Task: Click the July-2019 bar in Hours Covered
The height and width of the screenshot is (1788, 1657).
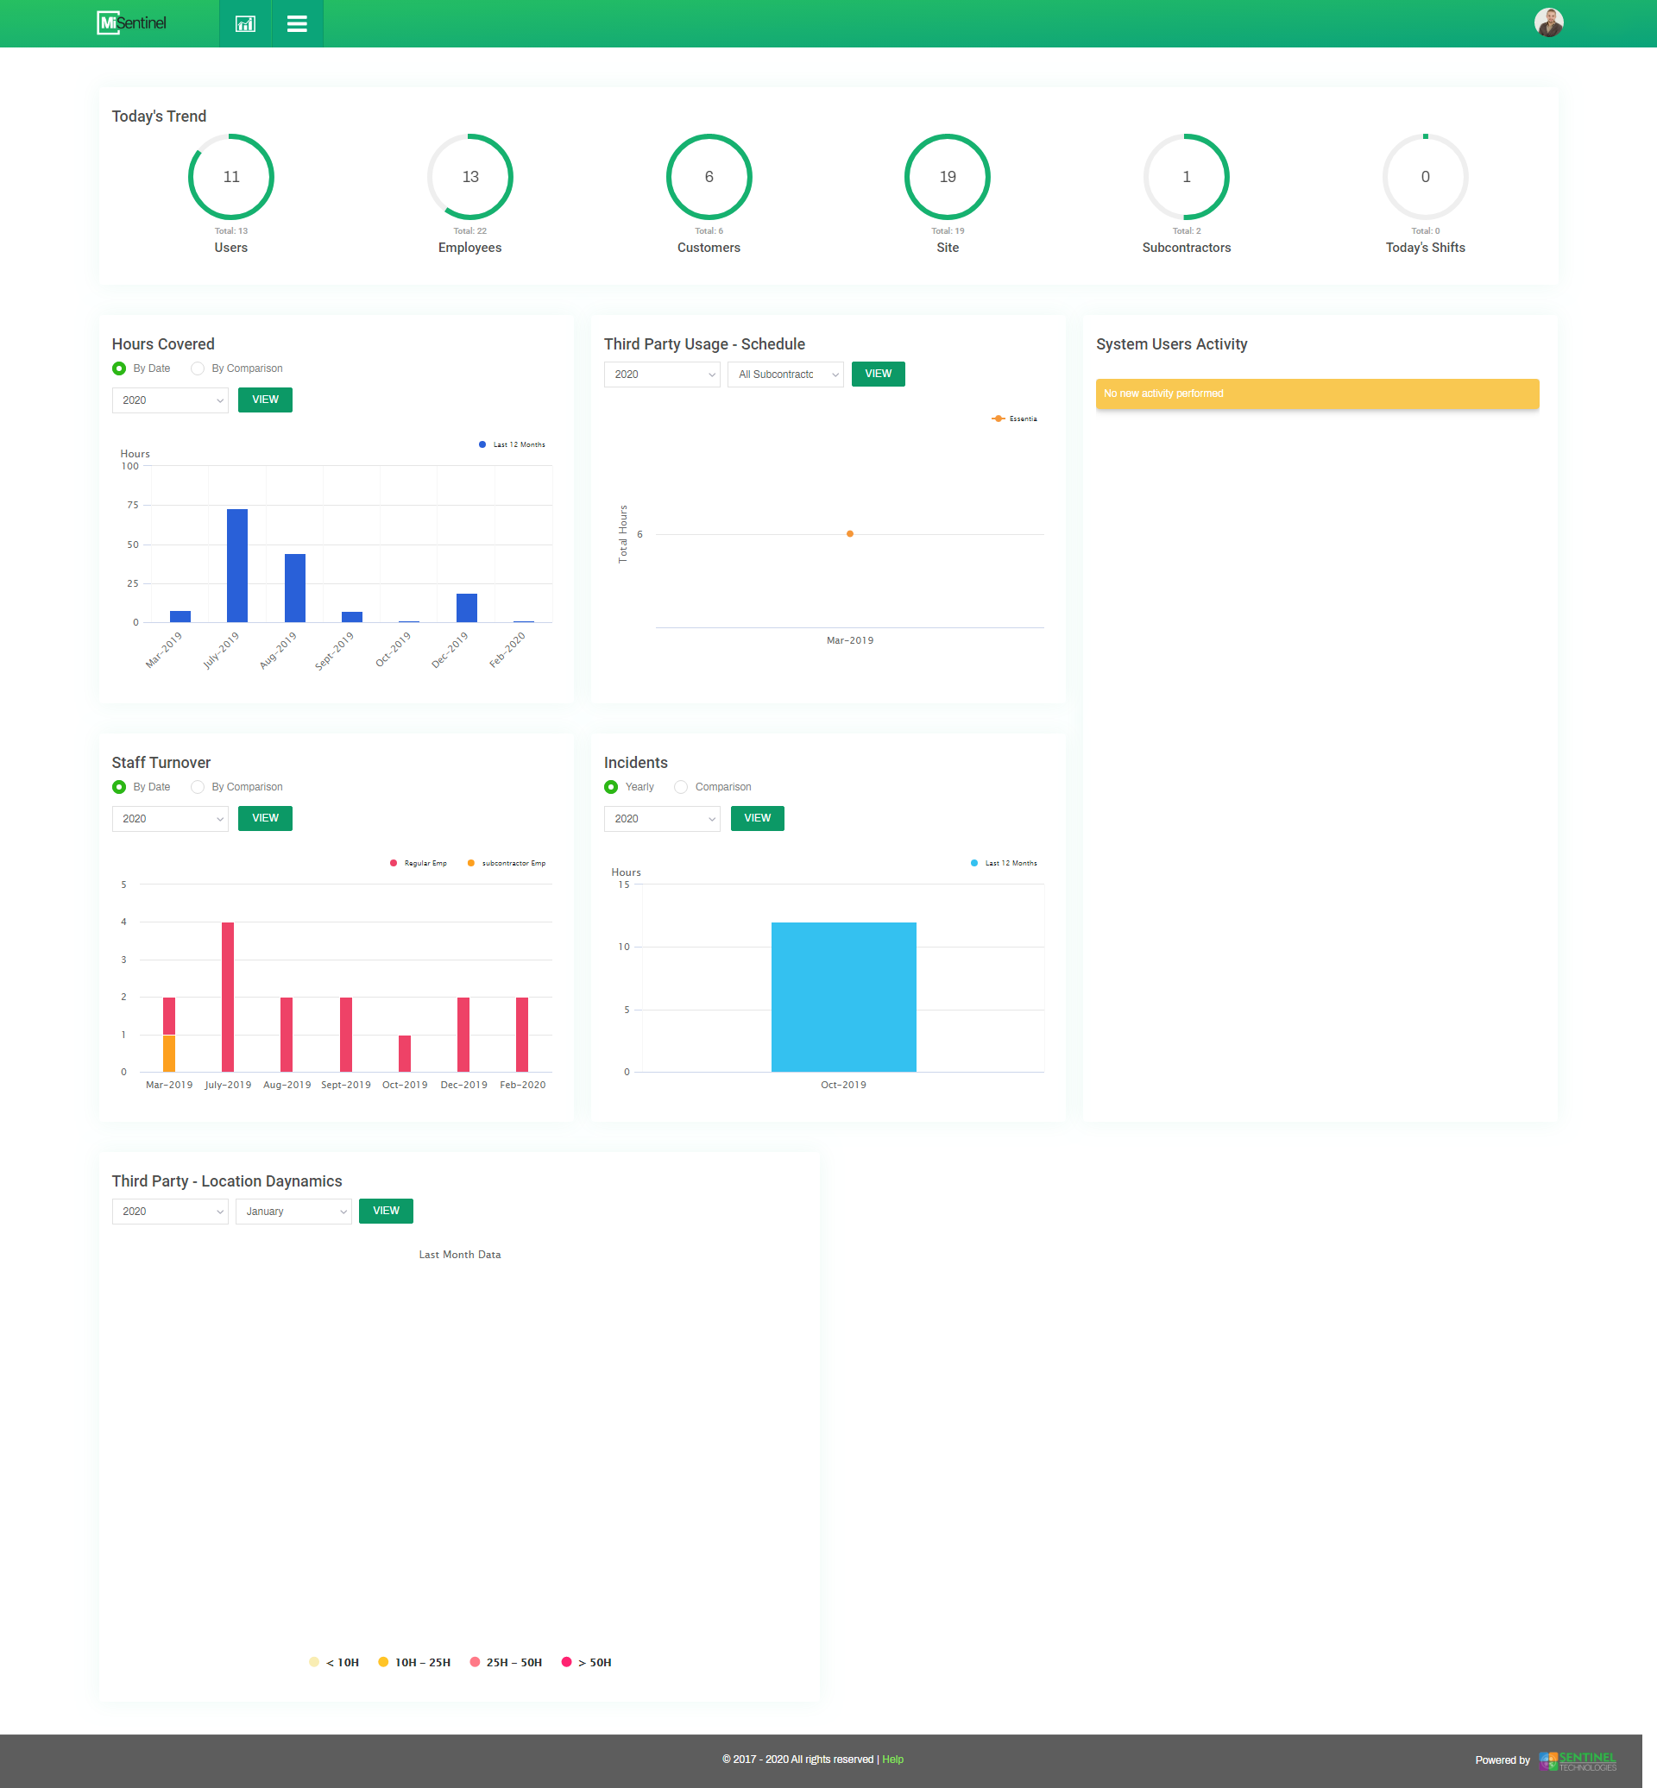Action: coord(236,566)
